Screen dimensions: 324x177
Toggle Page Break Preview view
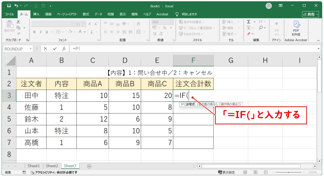point(265,172)
